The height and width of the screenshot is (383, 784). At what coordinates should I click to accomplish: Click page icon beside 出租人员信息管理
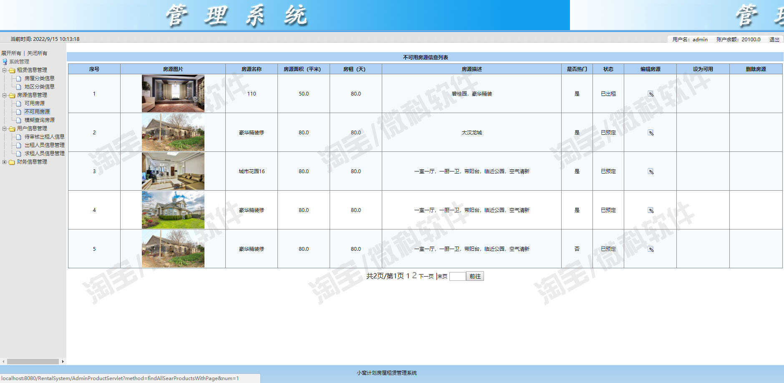pos(18,145)
